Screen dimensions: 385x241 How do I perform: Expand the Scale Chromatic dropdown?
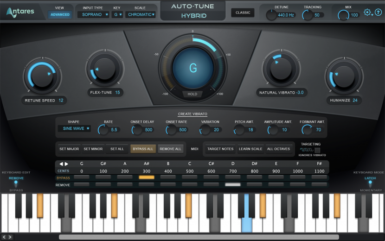click(x=141, y=14)
